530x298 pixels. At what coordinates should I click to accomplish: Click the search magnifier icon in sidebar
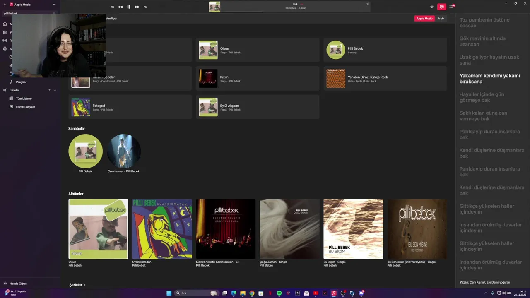click(x=54, y=14)
